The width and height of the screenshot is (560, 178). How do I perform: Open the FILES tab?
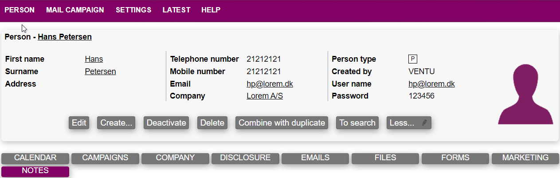tap(385, 158)
